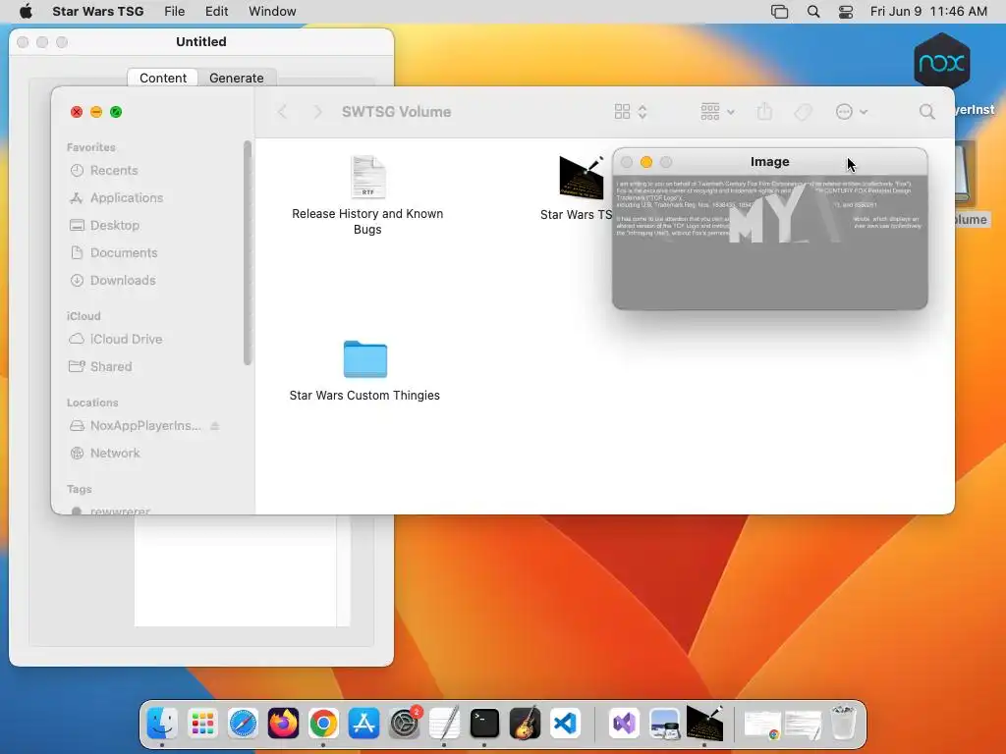Screen dimensions: 1006x754
Task: Select the Star Wars Custom Thingies folder
Action: pos(364,370)
